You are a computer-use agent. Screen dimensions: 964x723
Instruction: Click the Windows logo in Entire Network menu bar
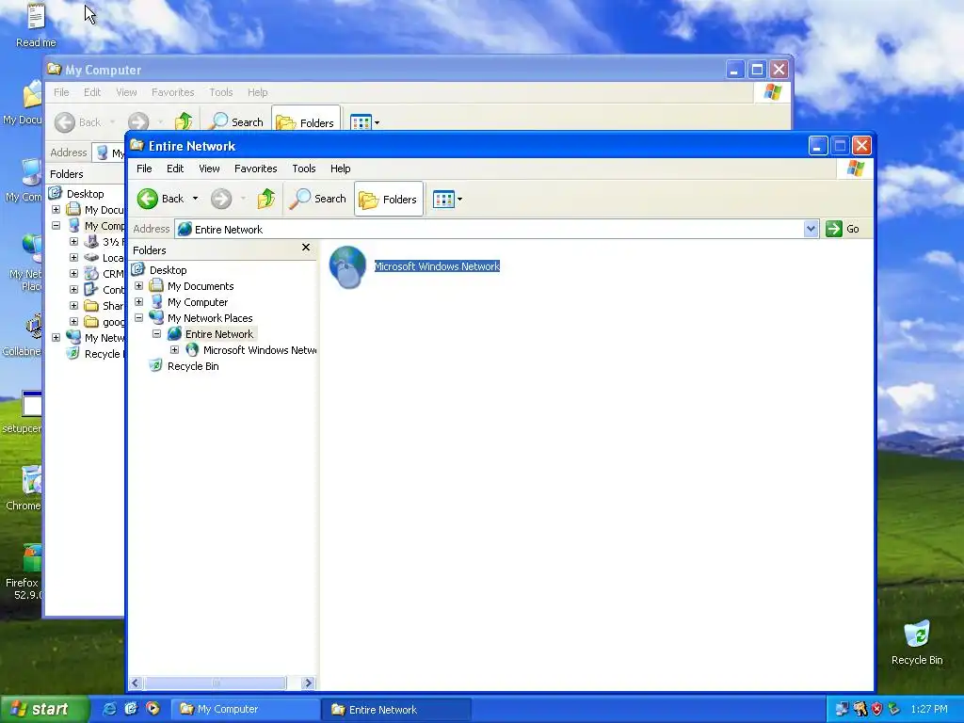point(855,169)
